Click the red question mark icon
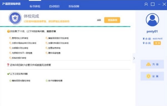 [x=8, y=65]
